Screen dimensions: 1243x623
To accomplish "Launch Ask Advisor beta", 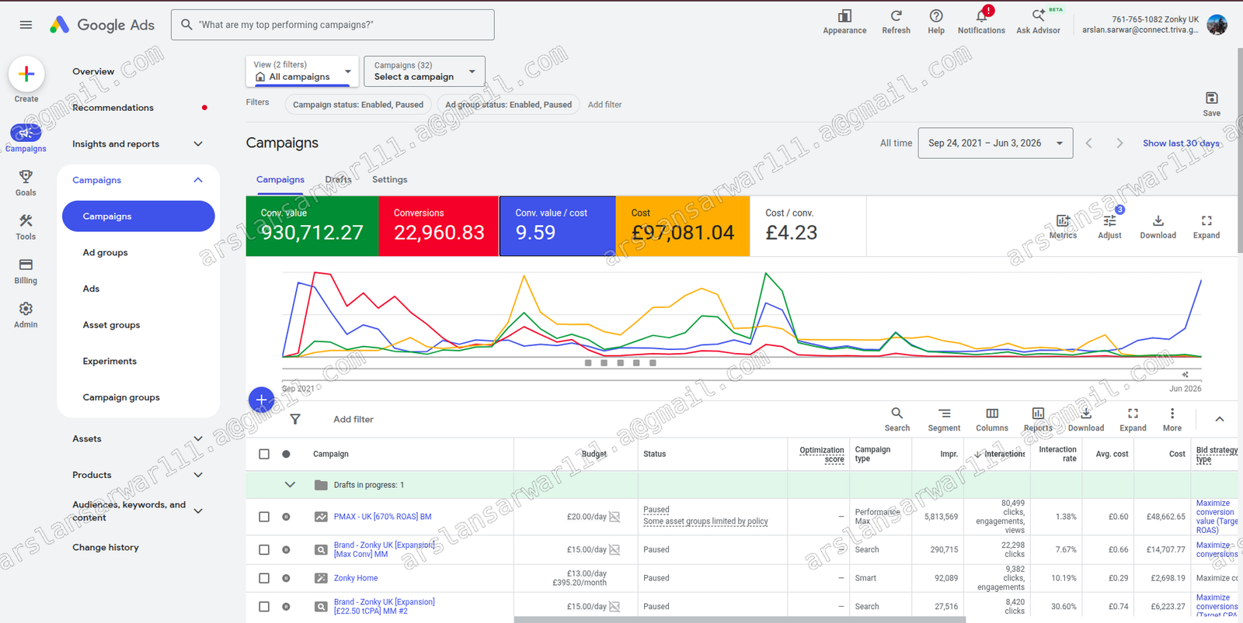I will (x=1038, y=22).
